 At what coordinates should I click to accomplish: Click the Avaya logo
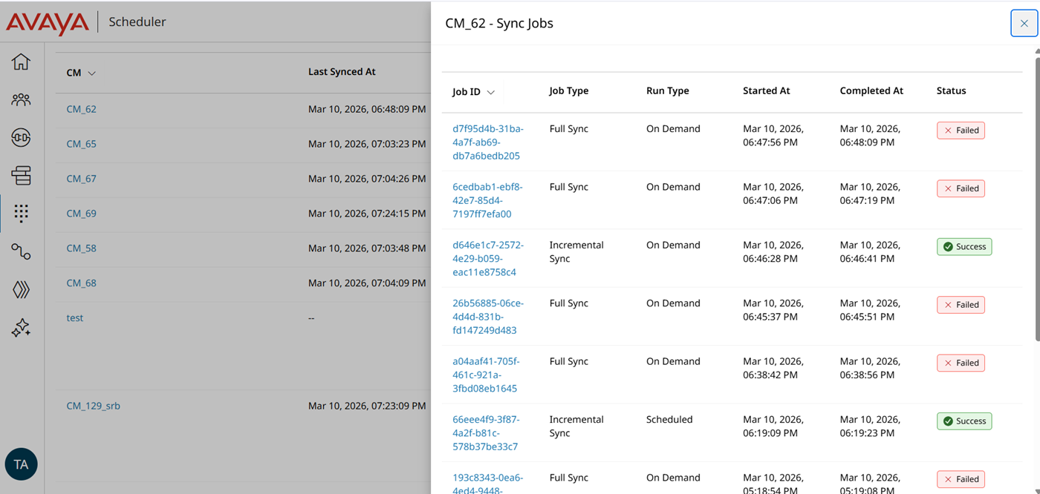coord(48,23)
